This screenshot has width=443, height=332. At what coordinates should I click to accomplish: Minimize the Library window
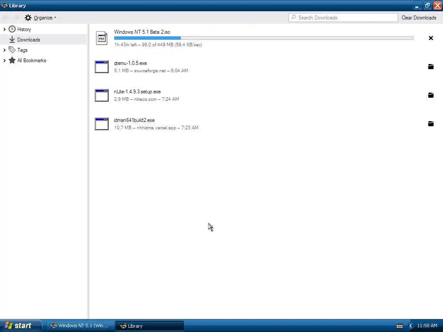click(x=417, y=5)
